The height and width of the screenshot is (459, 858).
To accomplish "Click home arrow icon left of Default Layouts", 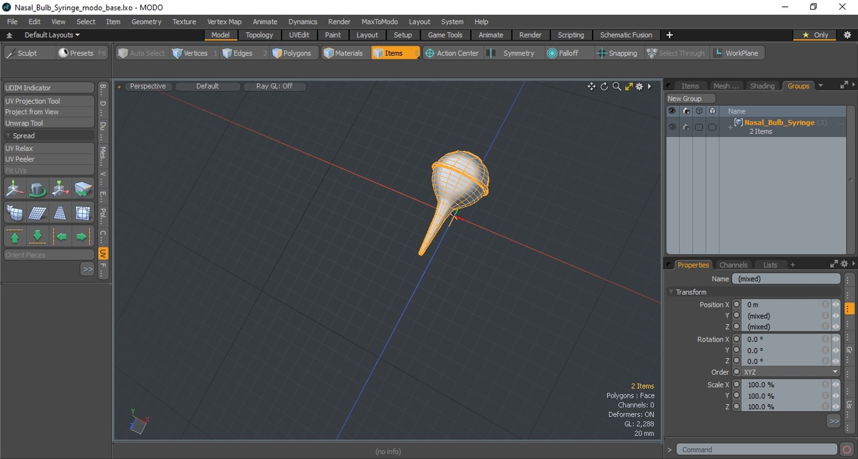I will (9, 35).
